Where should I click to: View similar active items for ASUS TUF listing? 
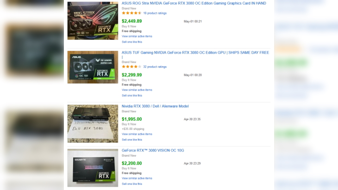point(137,90)
